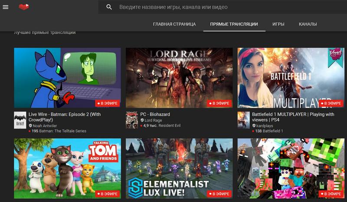Click the Resident Evil game cover icon

pos(132,120)
